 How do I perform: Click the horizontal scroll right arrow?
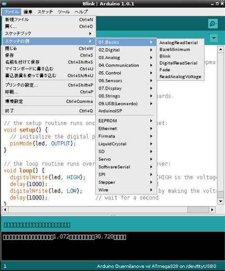pos(212,210)
